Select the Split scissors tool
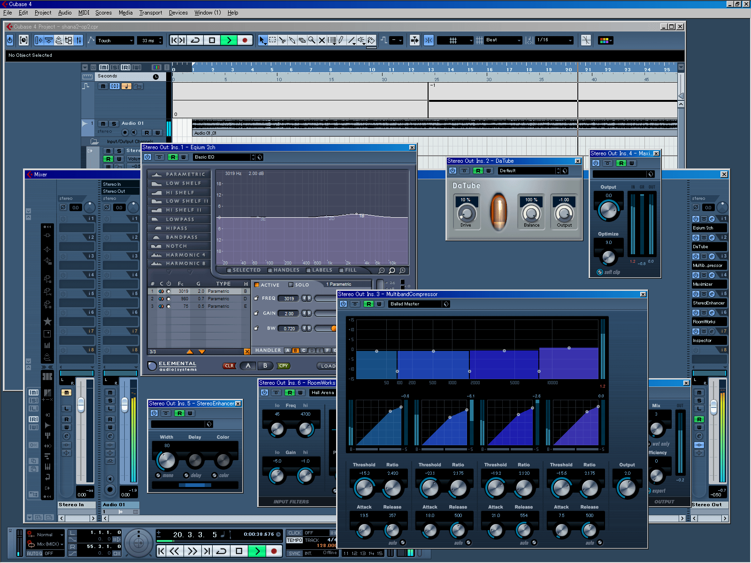Screen dimensions: 751x563 (x=282, y=40)
